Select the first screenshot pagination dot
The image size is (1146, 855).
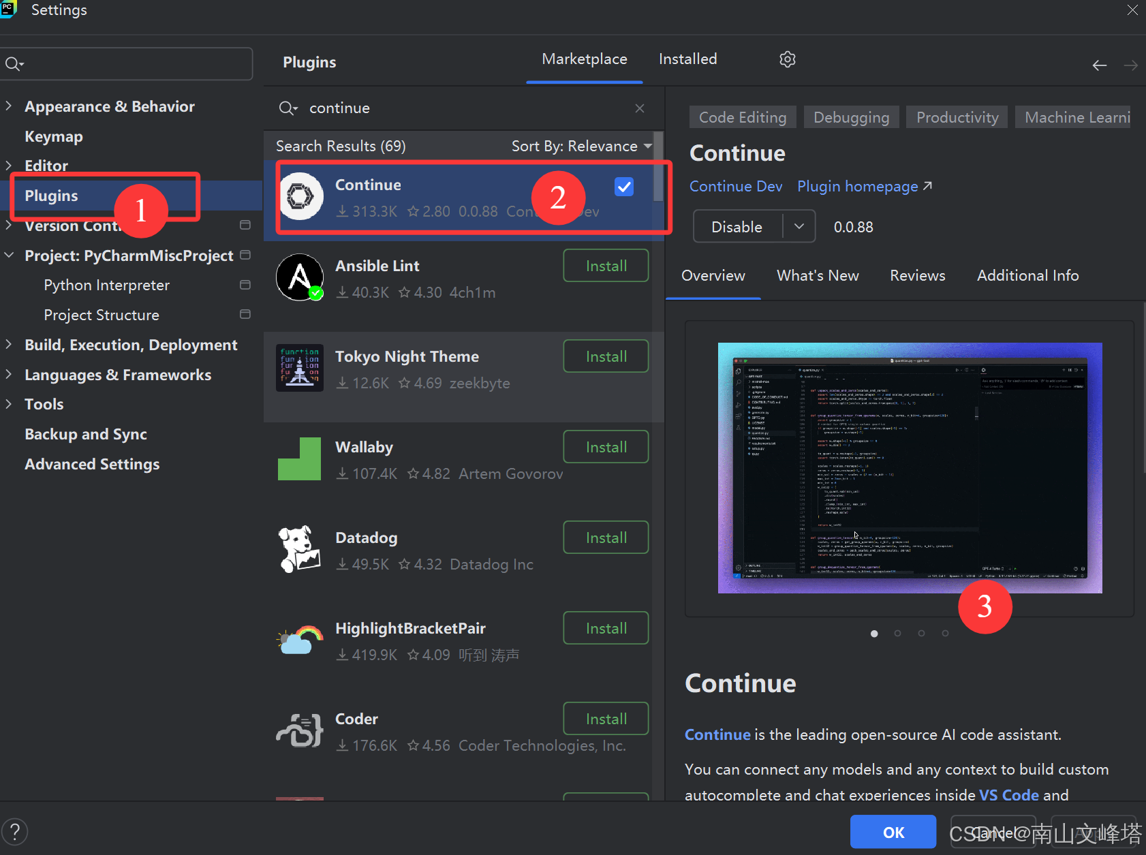pos(874,634)
